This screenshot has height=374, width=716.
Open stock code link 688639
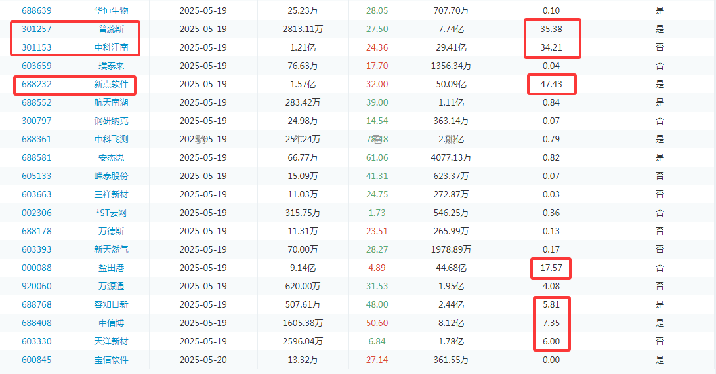point(37,10)
